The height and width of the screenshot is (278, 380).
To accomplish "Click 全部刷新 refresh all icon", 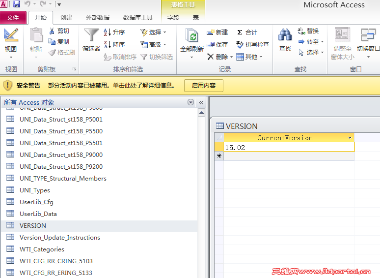I will [x=191, y=35].
